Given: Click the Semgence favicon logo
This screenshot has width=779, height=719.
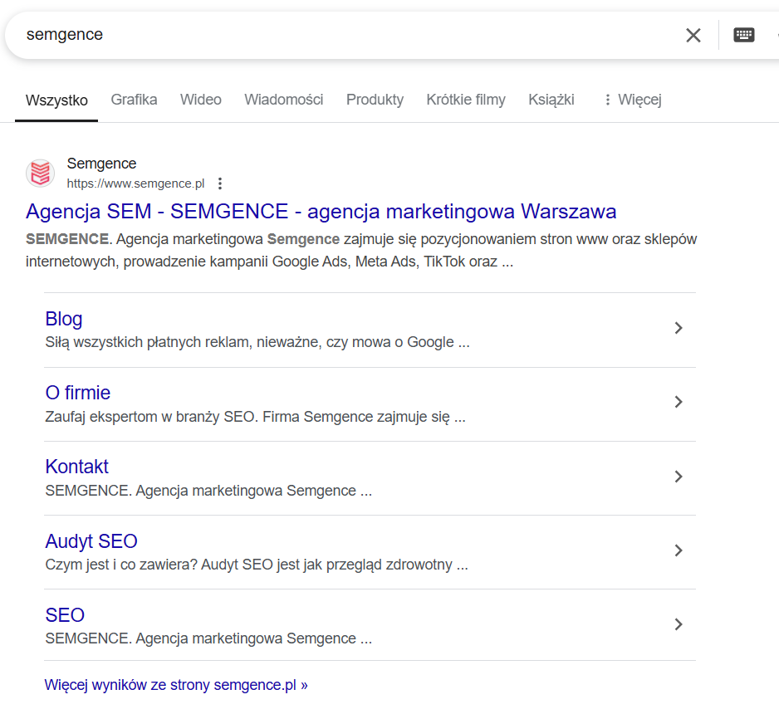Looking at the screenshot, I should coord(40,173).
